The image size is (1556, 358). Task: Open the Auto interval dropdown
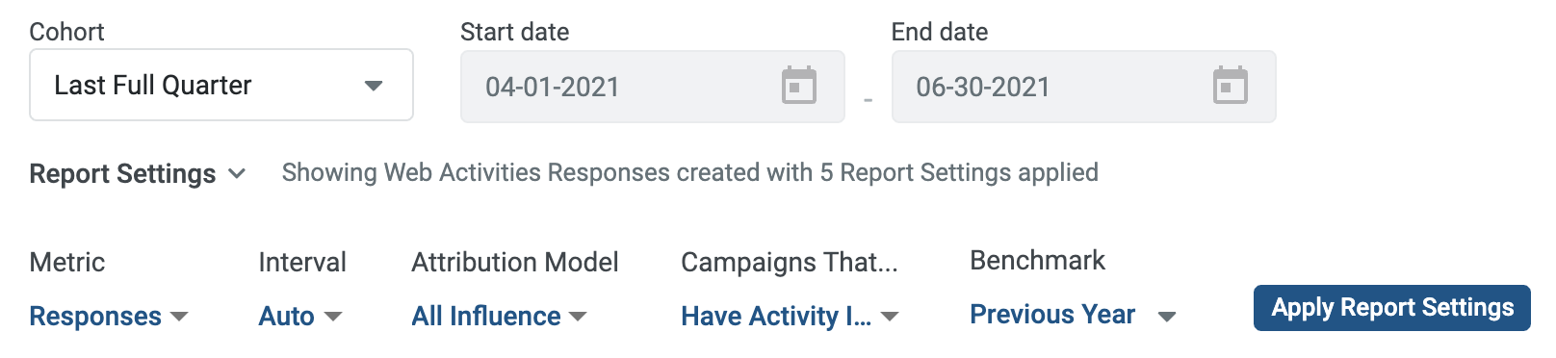coord(300,316)
